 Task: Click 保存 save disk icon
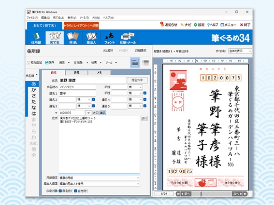click(50, 62)
